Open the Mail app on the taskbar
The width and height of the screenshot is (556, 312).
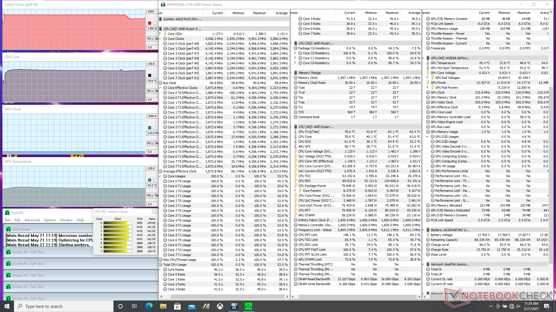coord(192,306)
